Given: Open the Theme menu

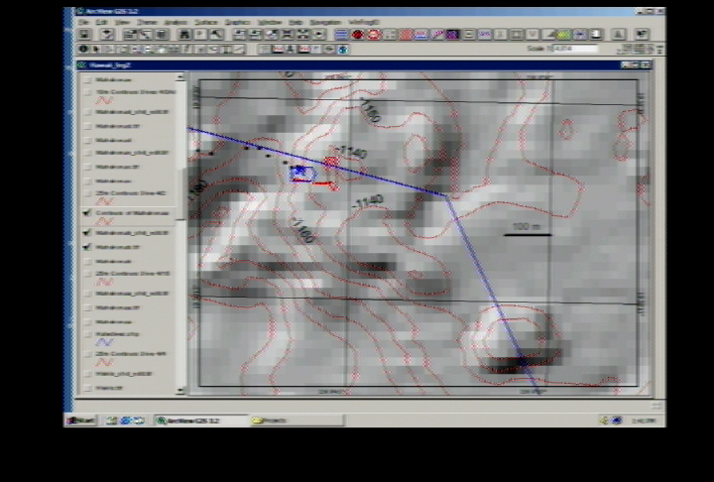Looking at the screenshot, I should click(146, 22).
